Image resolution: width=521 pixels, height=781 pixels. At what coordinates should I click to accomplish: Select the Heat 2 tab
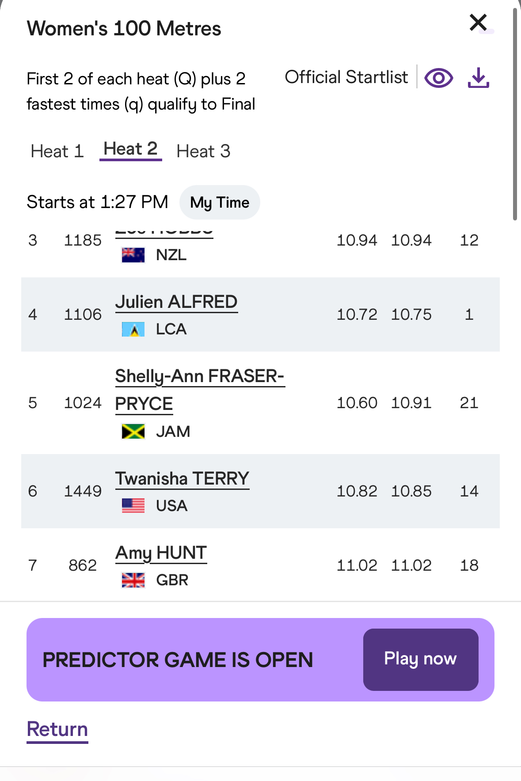[x=130, y=149]
